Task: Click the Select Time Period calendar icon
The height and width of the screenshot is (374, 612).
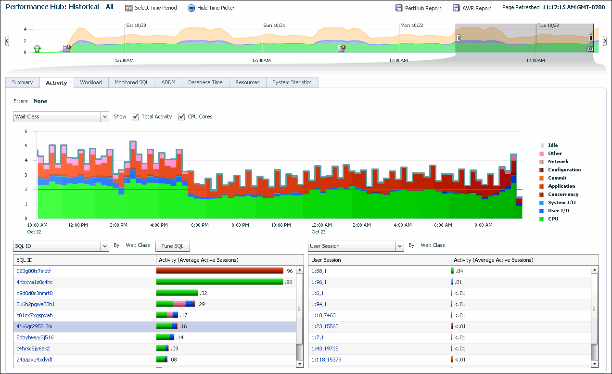Action: [128, 8]
